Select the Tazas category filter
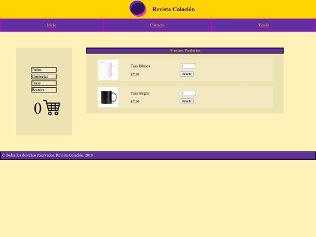This screenshot has height=237, width=316. pos(44,83)
